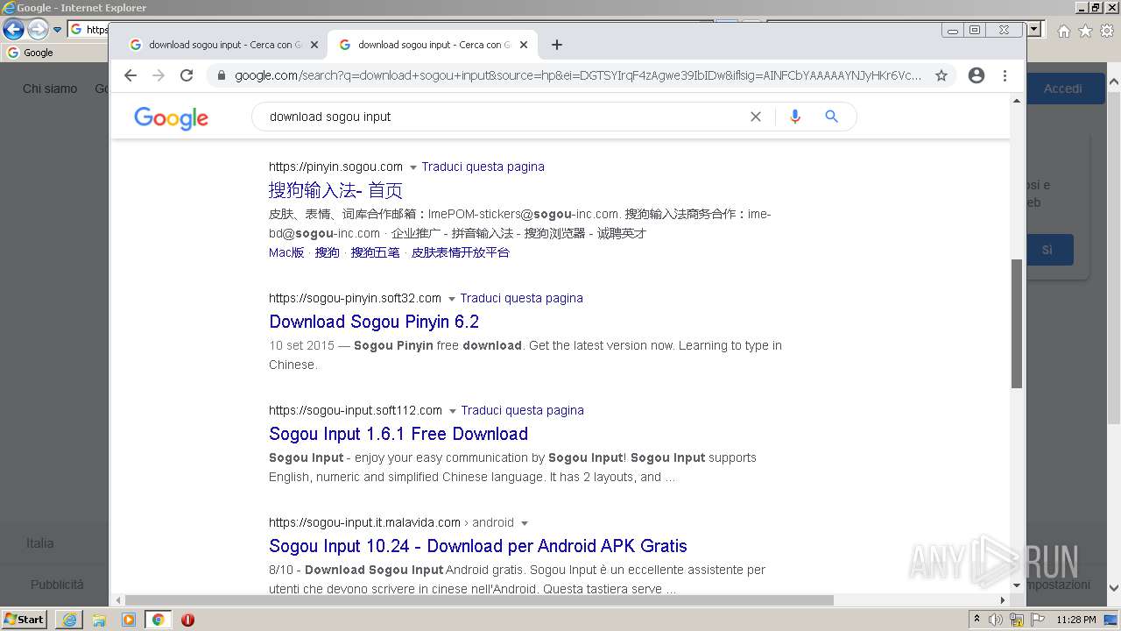This screenshot has width=1121, height=631.
Task: Click the scroll down arrow in Chrome
Action: tap(1017, 585)
